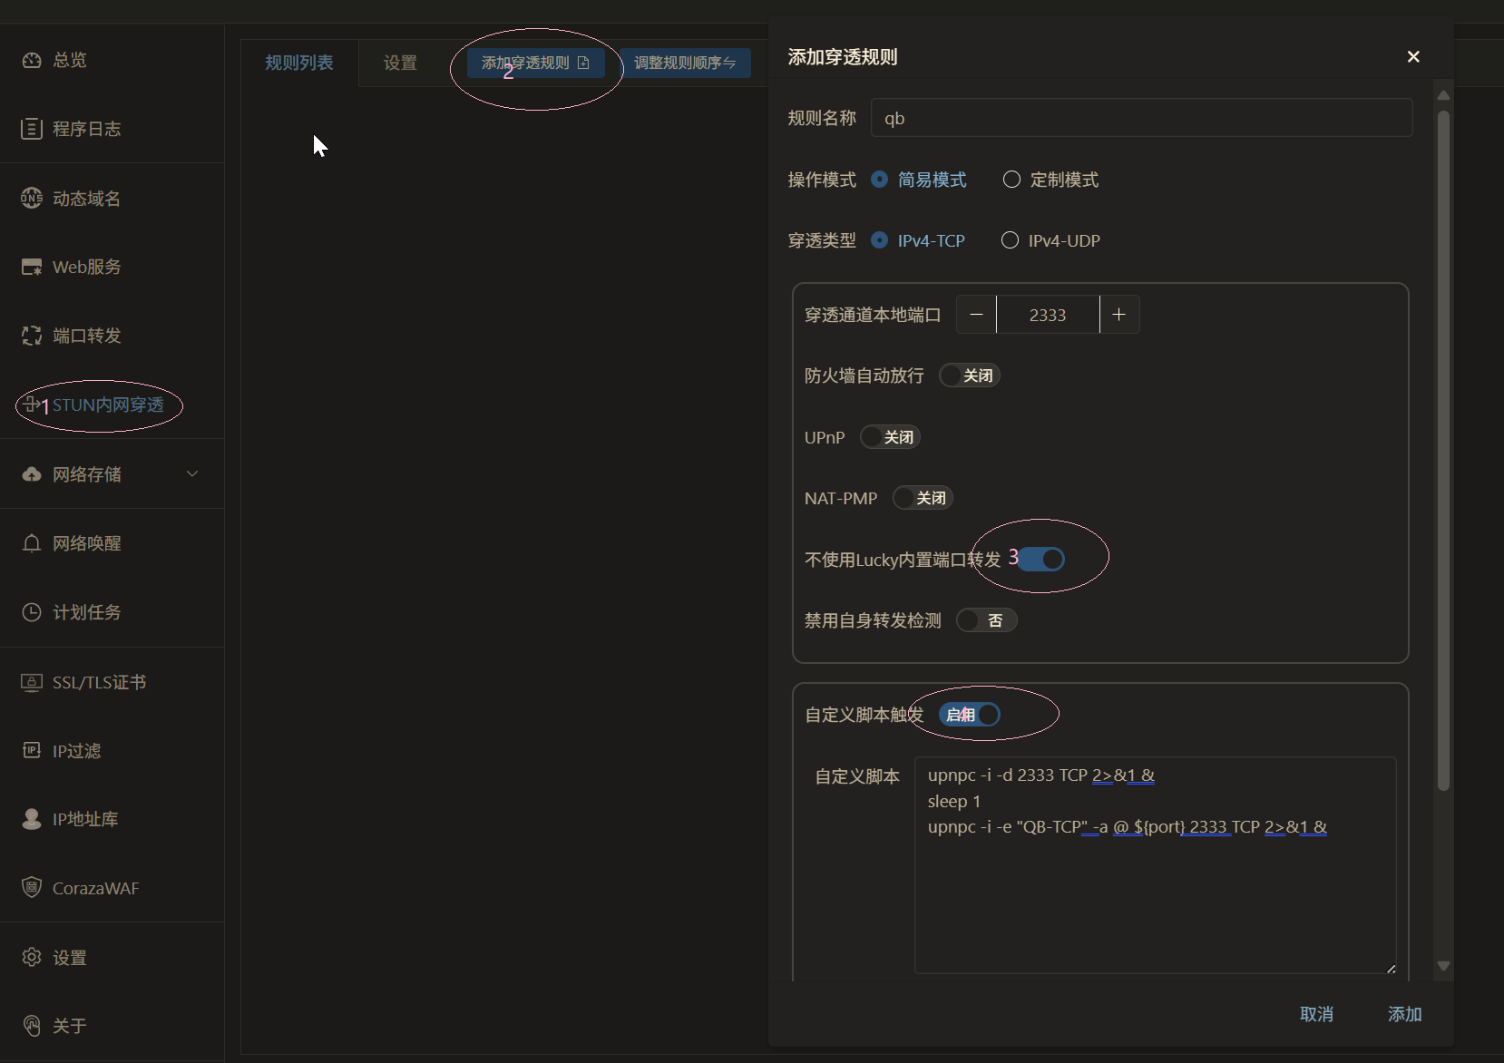The image size is (1504, 1063).
Task: Expand the 网络存储 submenu chevron
Action: click(192, 473)
